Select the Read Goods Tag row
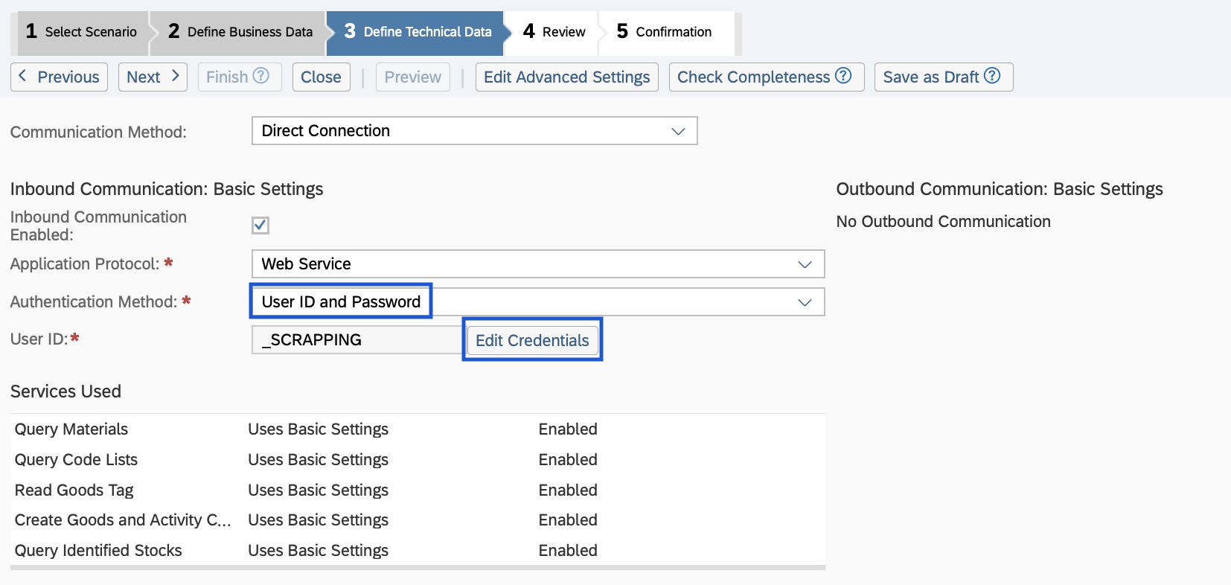The image size is (1231, 585). click(x=418, y=490)
